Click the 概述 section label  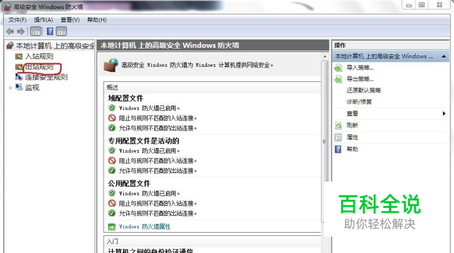click(x=112, y=87)
